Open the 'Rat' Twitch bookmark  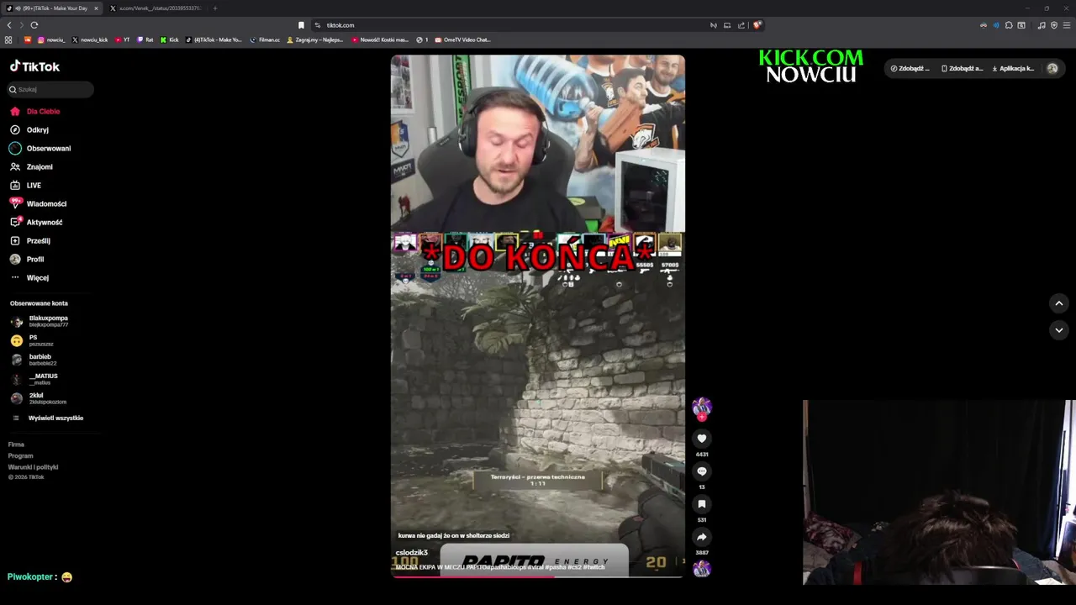pyautogui.click(x=145, y=39)
